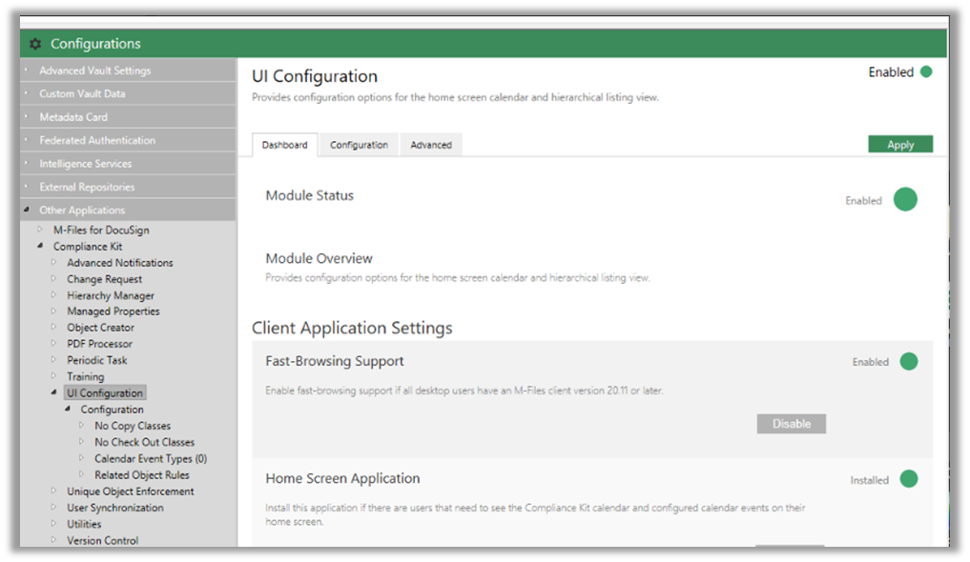
Task: Click the Module Overview heading
Action: point(320,258)
